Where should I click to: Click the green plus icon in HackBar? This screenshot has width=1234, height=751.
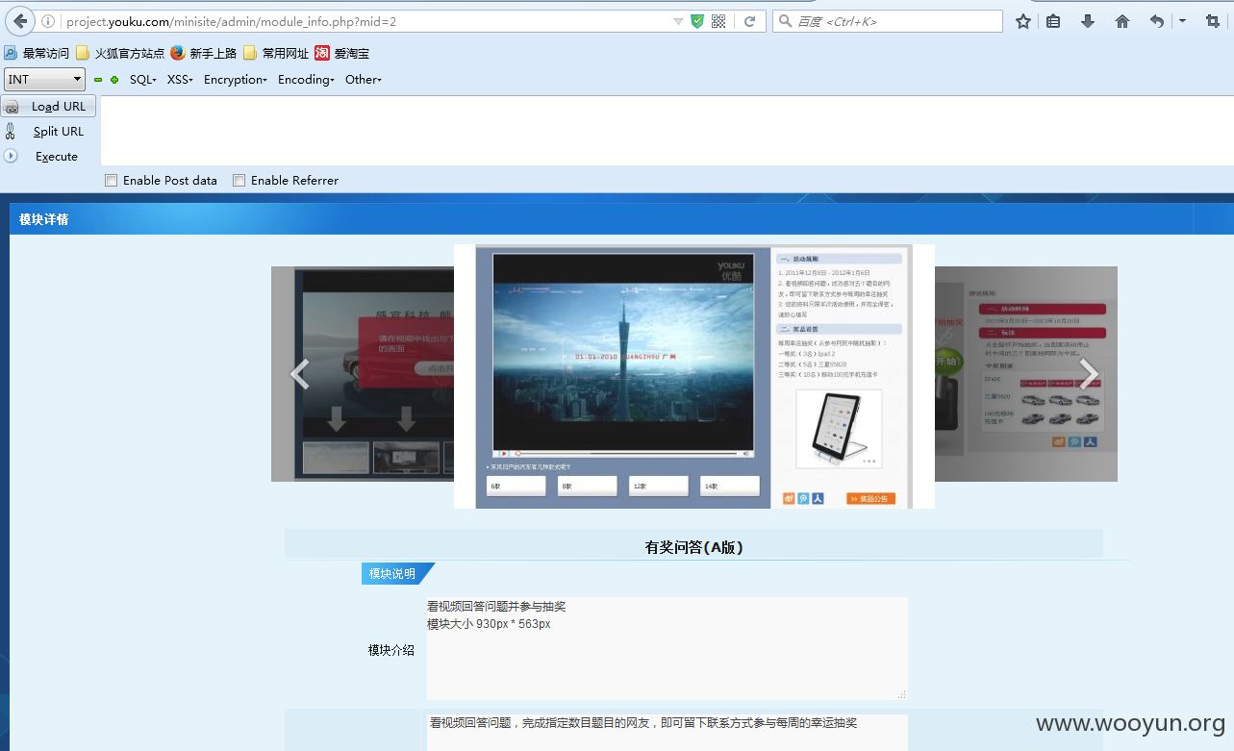click(x=114, y=80)
